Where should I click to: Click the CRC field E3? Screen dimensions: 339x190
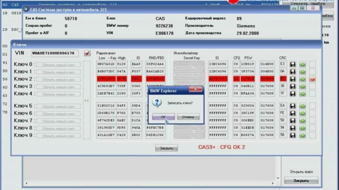pyautogui.click(x=283, y=64)
